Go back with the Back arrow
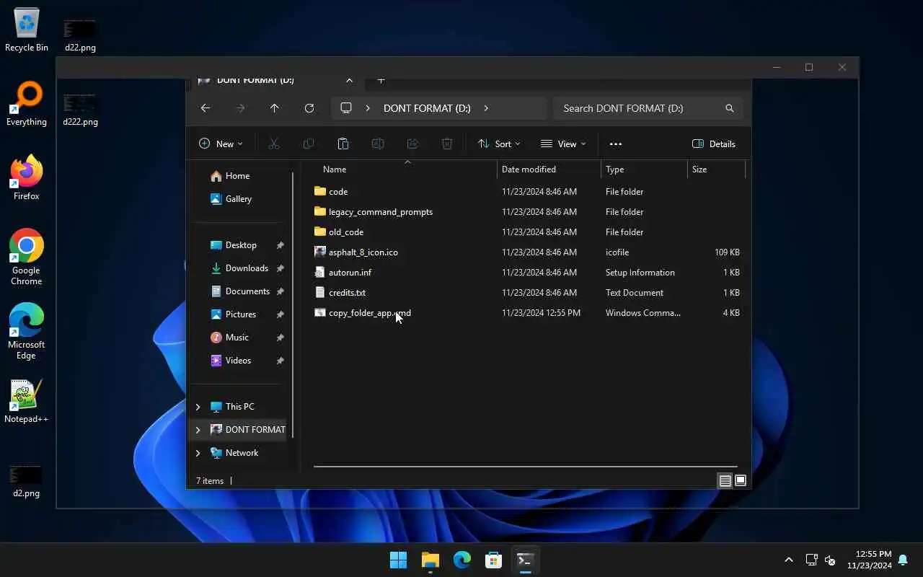Image resolution: width=923 pixels, height=577 pixels. click(206, 108)
